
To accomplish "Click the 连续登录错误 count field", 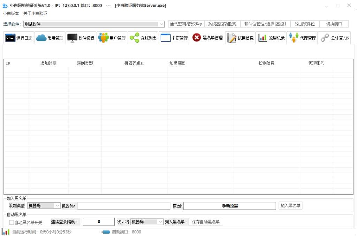I will 99,222.
